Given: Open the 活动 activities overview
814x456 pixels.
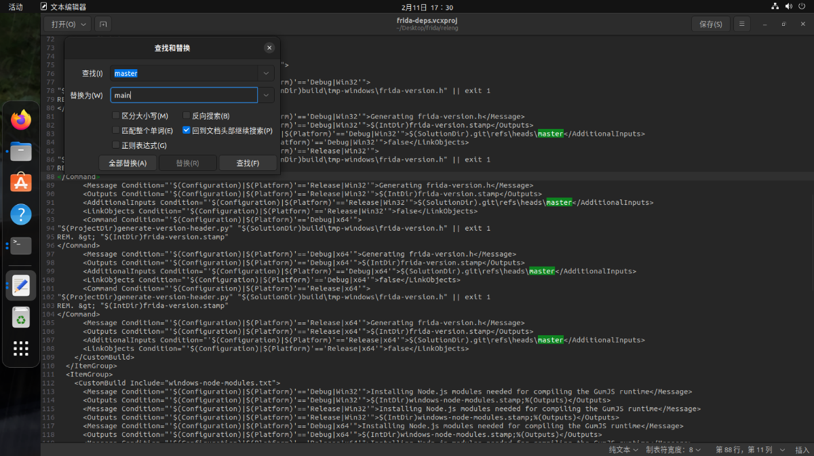Looking at the screenshot, I should click(16, 7).
